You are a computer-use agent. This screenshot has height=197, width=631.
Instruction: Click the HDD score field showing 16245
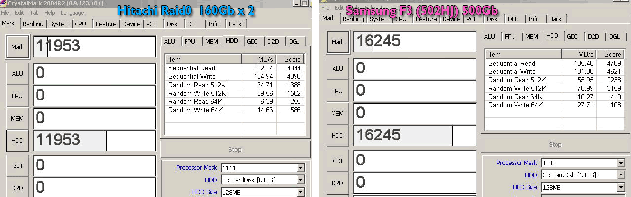click(414, 136)
